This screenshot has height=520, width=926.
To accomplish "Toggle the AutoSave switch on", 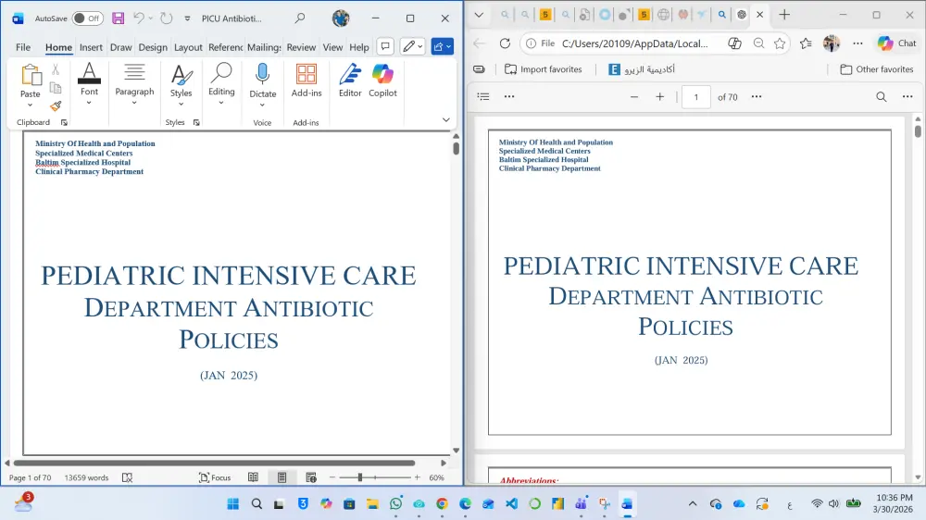I will [x=87, y=19].
